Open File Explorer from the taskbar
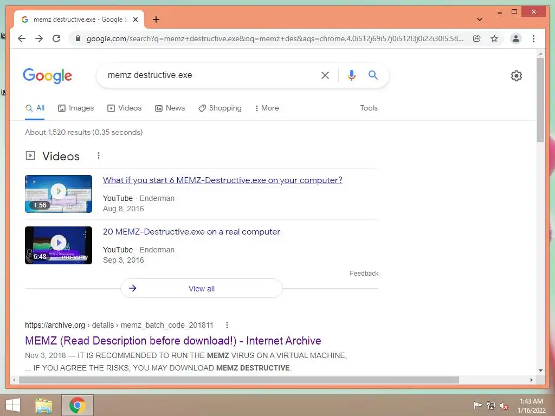This screenshot has width=555, height=416. 44,405
